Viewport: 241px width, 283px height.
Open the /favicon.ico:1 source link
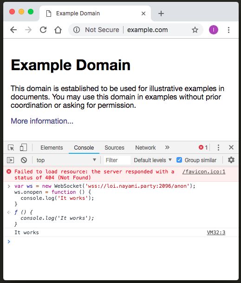(204, 171)
